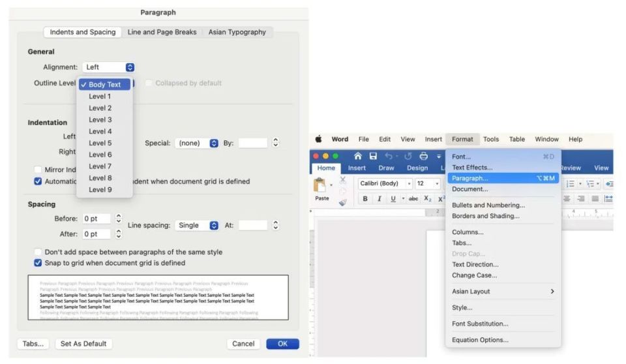
Task: Adjust the At line spacing stepper
Action: pos(275,225)
